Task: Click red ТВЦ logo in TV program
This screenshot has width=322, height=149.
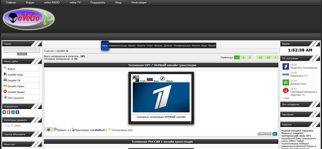Action: 286,91
